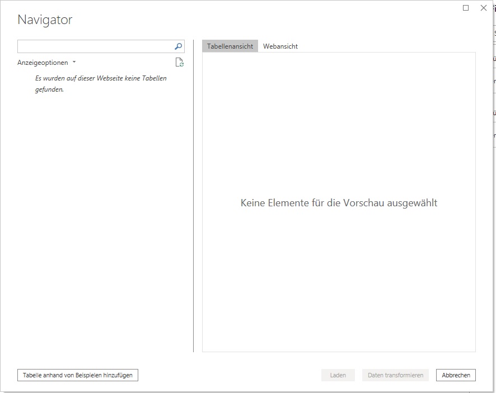The height and width of the screenshot is (393, 496).
Task: Click Tabelle anhand von Beispielen hinzufügen
Action: click(x=78, y=375)
